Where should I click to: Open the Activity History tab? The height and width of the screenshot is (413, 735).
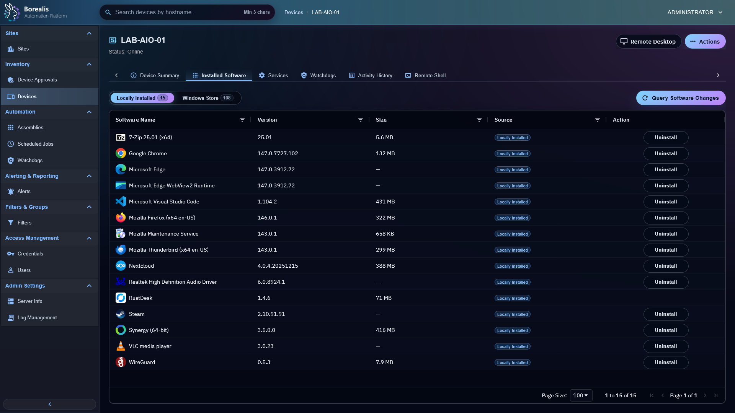(371, 75)
